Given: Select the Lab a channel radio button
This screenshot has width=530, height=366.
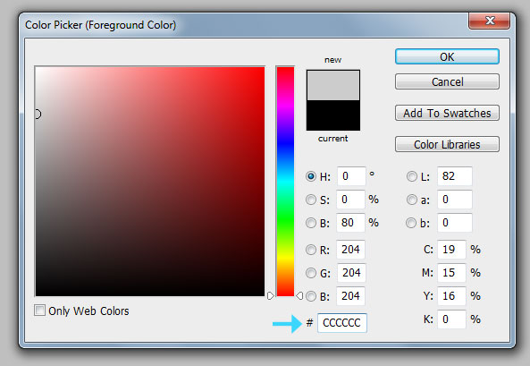Looking at the screenshot, I should point(411,200).
